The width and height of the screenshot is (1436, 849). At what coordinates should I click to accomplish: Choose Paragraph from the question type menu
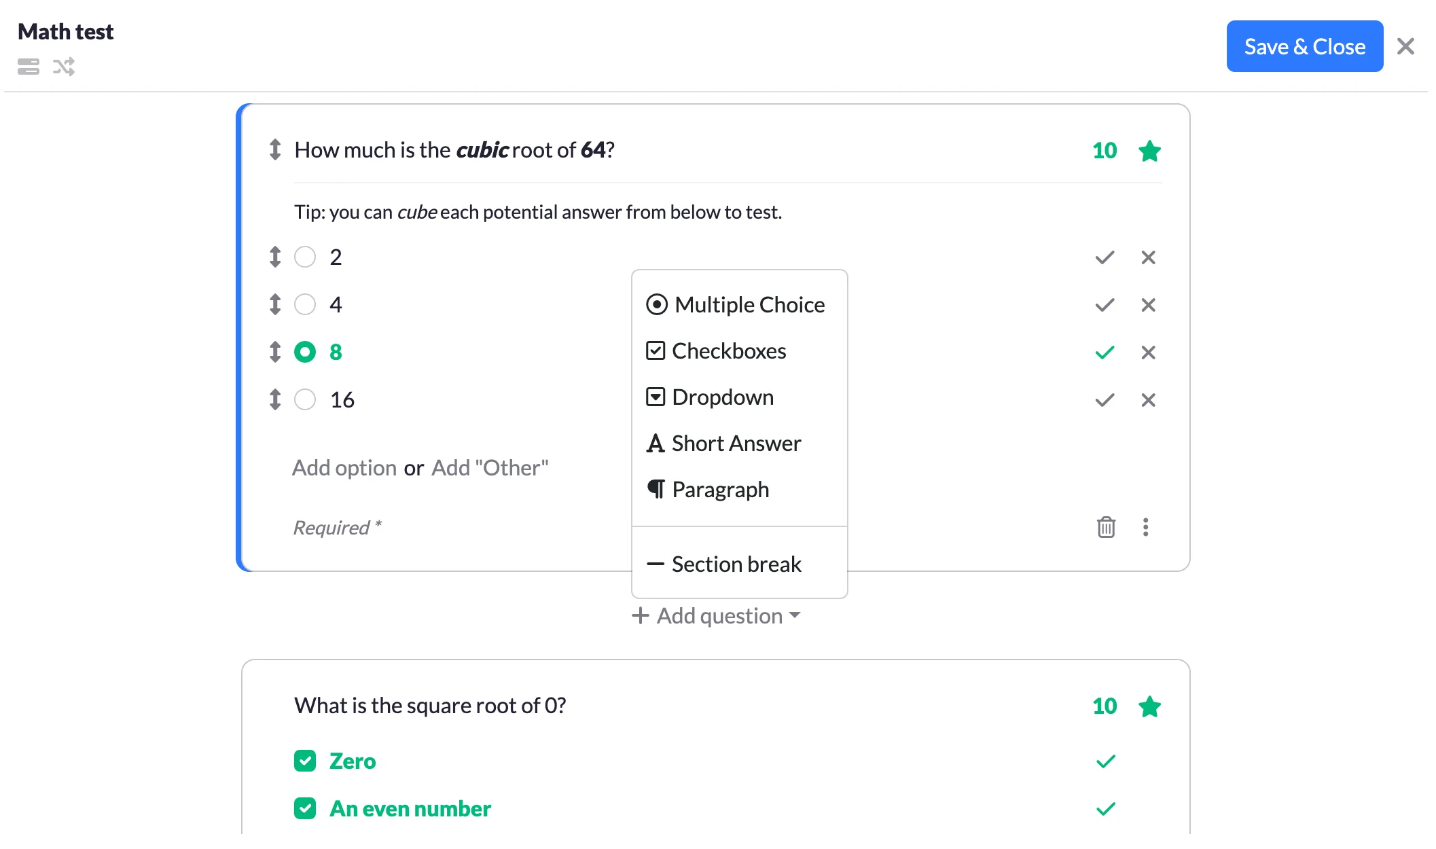(720, 489)
